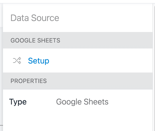Click the word Data in panel title

click(19, 18)
